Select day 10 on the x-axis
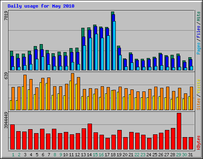Image resolution: width=203 pixels, height=159 pixels. 65,155
